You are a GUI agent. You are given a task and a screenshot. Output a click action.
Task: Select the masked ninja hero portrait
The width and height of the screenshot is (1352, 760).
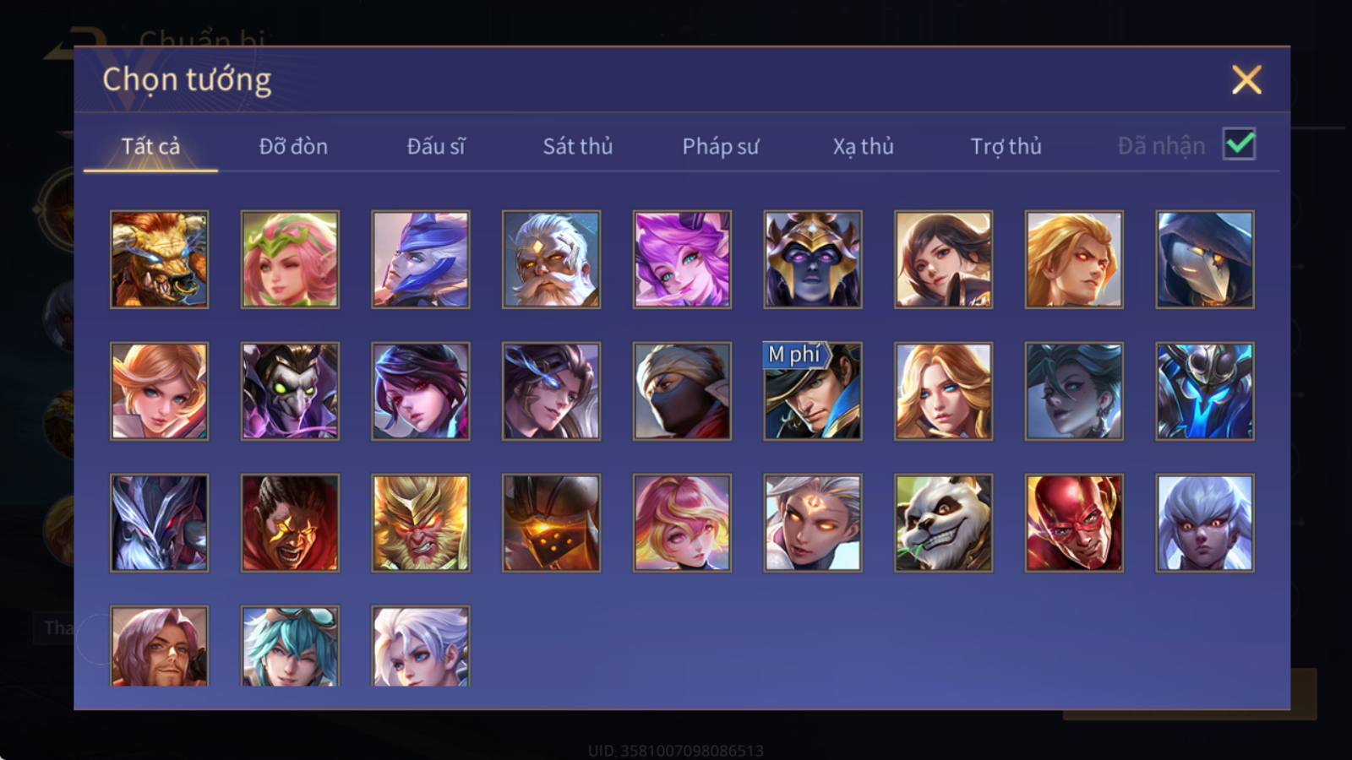pyautogui.click(x=682, y=391)
